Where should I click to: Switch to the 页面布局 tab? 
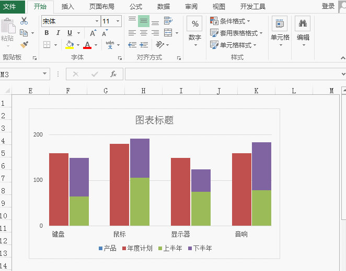[102, 7]
